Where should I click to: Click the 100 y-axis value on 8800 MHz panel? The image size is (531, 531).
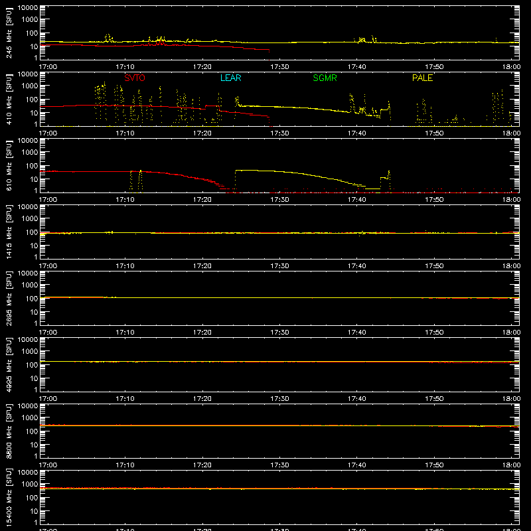(32, 431)
